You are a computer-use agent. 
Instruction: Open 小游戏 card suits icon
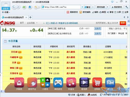click(45, 82)
